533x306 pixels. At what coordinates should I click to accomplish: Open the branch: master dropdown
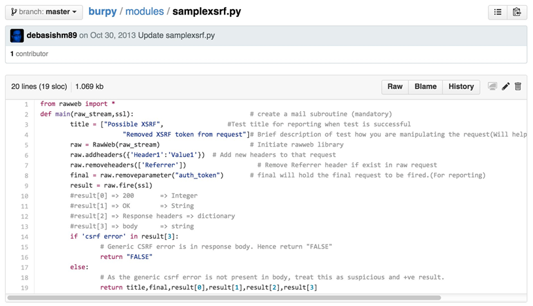[x=44, y=12]
